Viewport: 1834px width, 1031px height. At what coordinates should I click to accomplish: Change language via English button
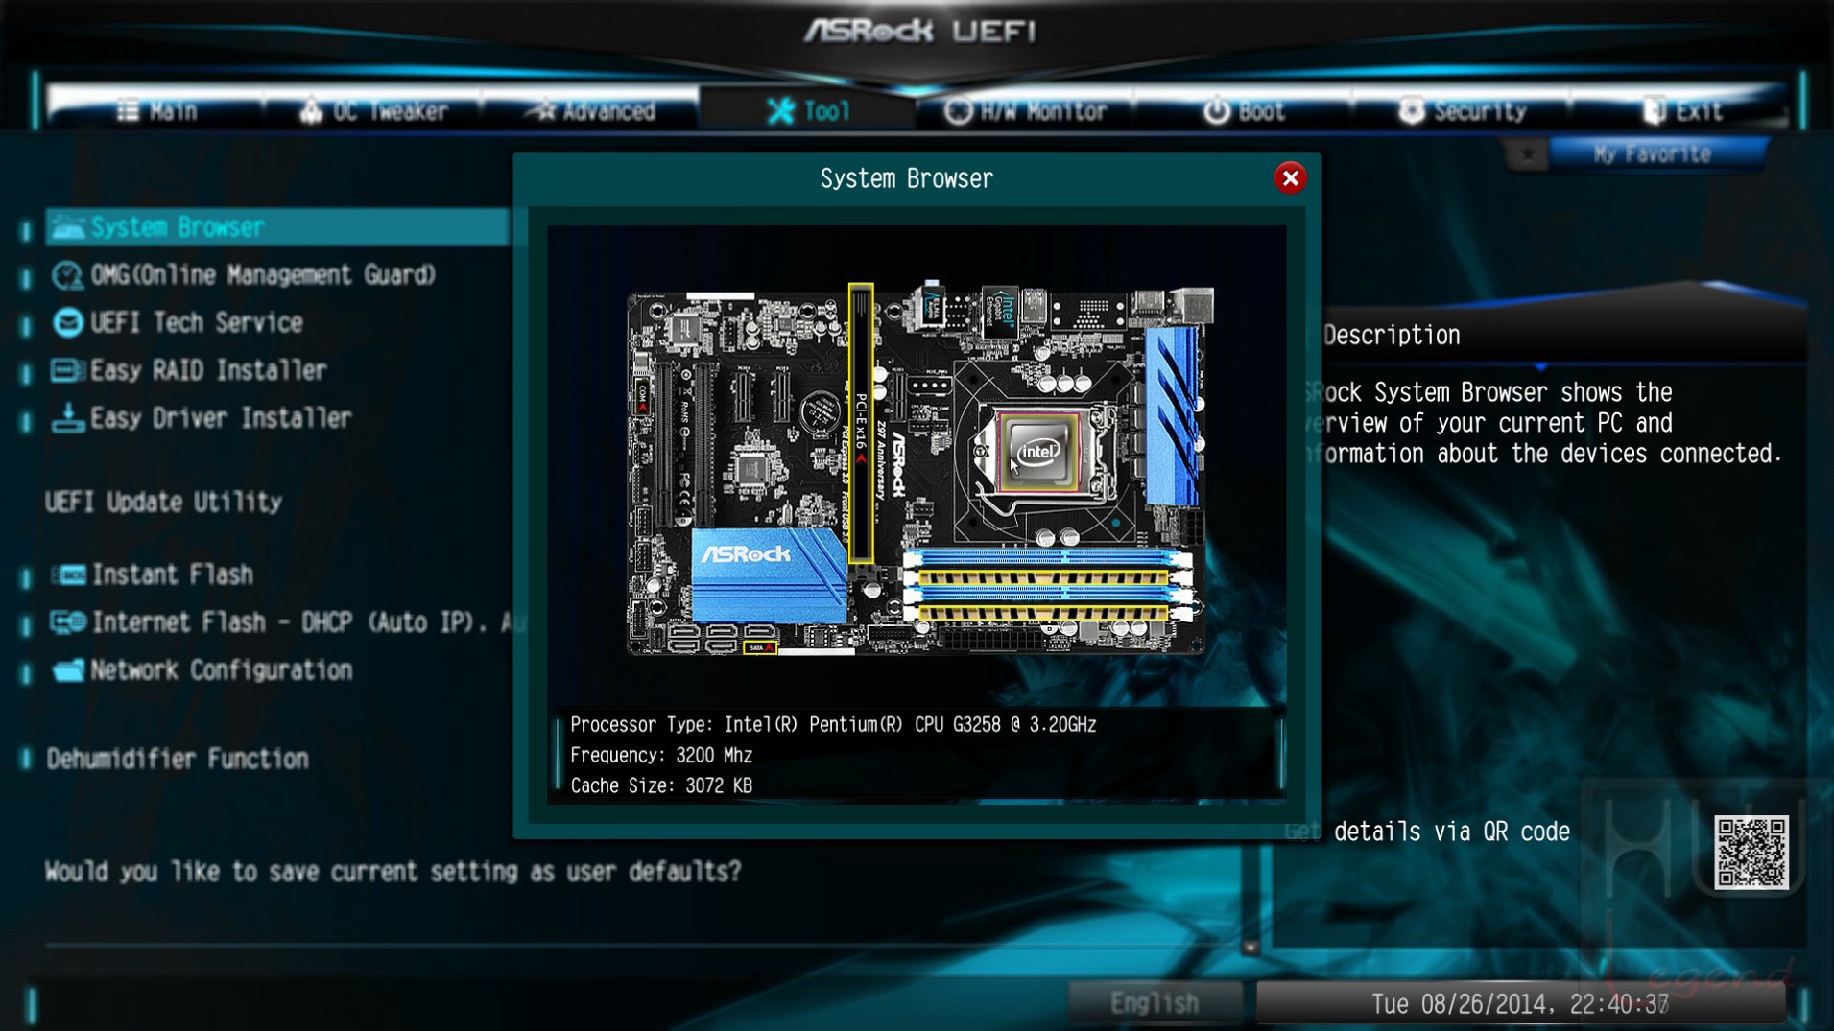(x=1155, y=1003)
